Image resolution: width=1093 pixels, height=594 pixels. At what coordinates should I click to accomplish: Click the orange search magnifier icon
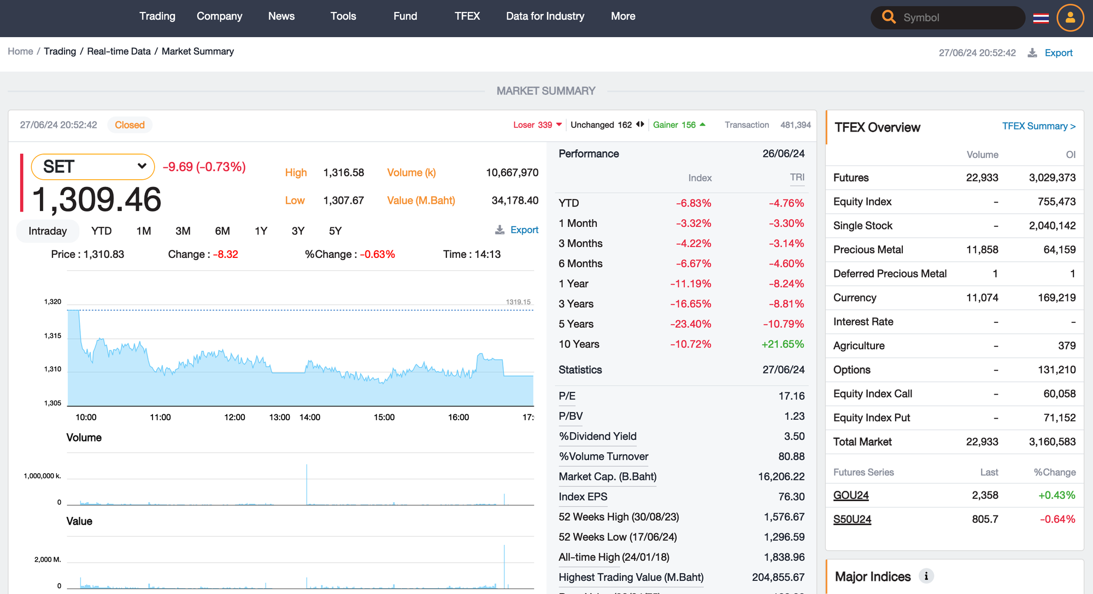(889, 17)
